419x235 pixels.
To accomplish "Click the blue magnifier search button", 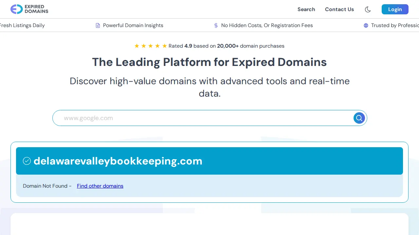I will (x=359, y=118).
